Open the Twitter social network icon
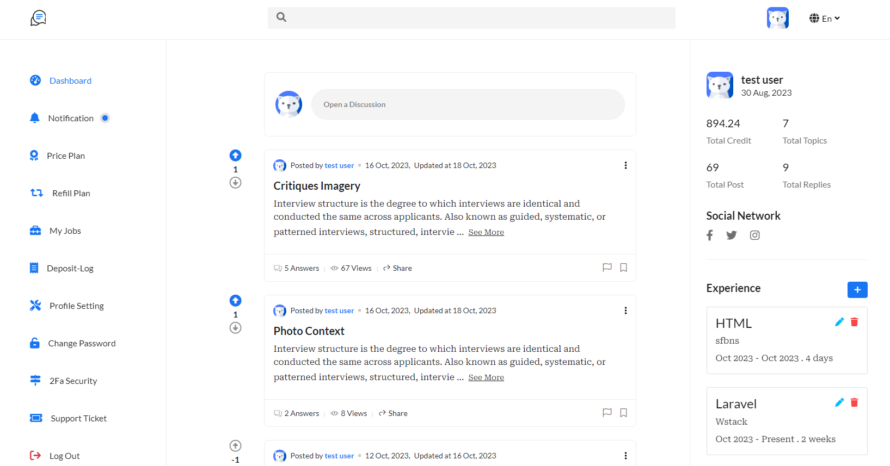Viewport: 890px width, 466px height. [x=732, y=235]
